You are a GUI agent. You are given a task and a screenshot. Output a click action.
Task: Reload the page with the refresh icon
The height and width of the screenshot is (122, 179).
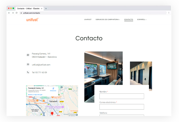16,13
